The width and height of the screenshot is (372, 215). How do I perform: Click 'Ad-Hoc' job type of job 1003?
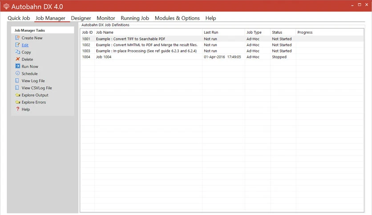[x=253, y=51]
